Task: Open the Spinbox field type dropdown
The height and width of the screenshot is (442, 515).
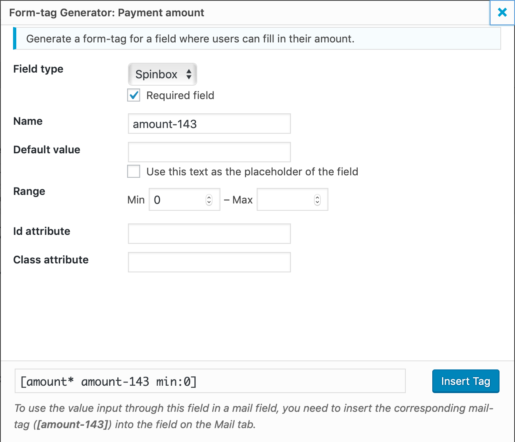Action: coord(163,74)
